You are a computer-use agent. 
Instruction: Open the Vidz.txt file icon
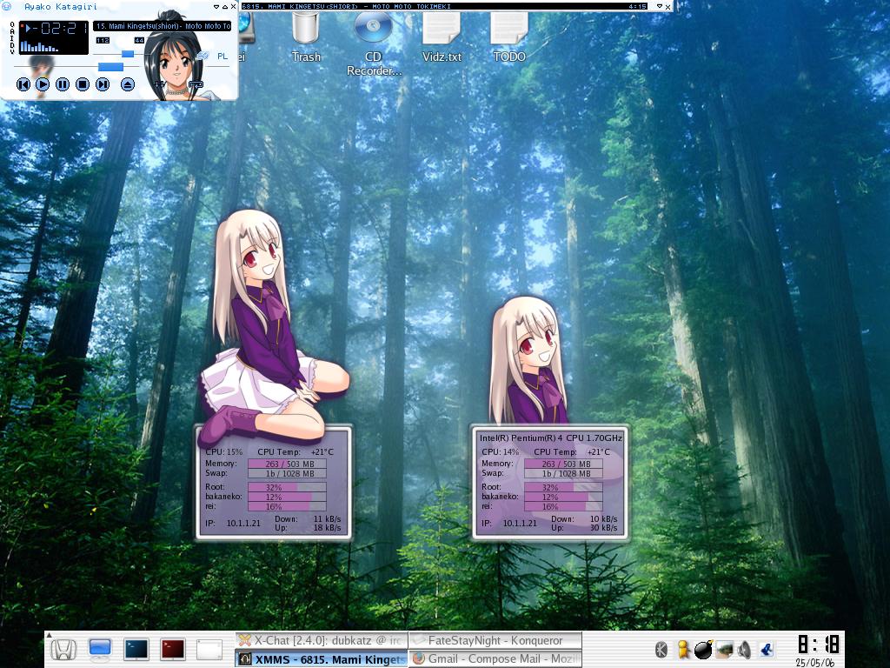(442, 37)
